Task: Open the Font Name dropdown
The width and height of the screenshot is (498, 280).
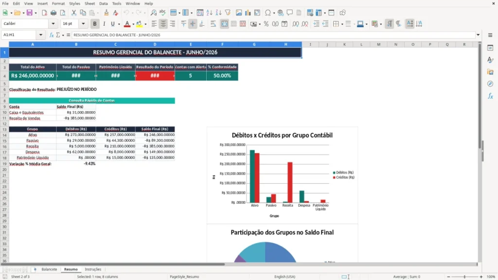Action: [x=53, y=23]
